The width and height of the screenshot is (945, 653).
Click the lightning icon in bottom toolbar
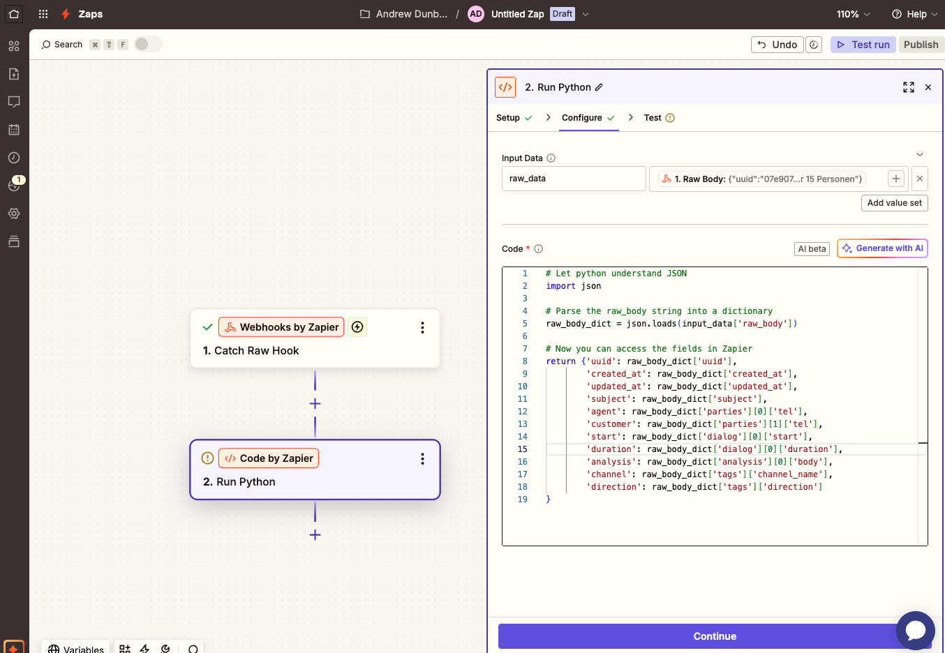point(144,649)
